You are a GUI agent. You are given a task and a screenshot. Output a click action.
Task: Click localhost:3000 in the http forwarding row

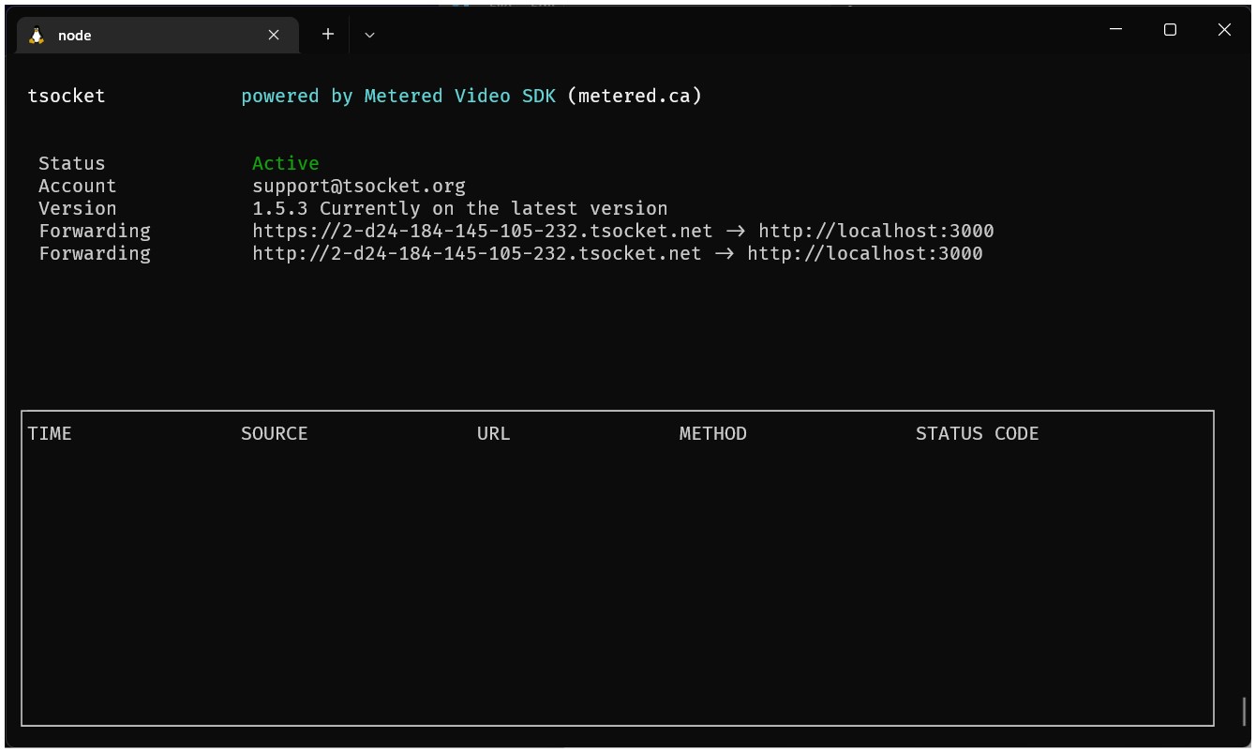pos(865,253)
